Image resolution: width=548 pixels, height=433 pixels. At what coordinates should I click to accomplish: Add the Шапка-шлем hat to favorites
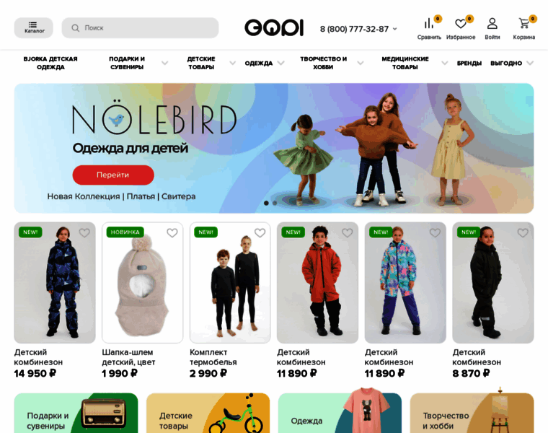coord(172,232)
